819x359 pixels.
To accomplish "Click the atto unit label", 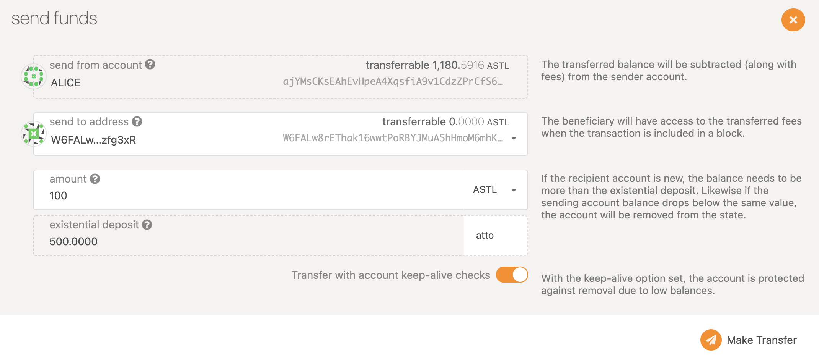I will [485, 236].
